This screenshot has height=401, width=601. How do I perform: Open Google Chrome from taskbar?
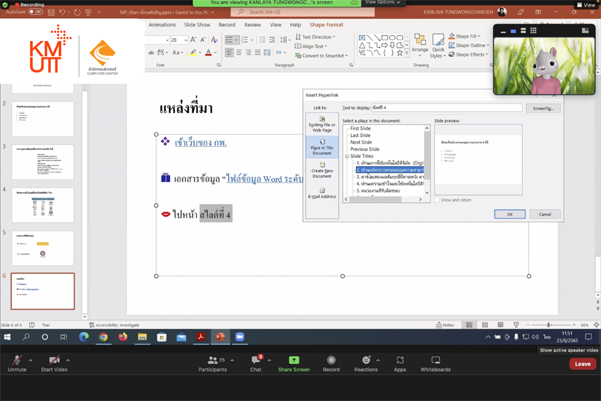point(104,337)
